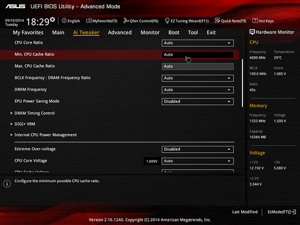This screenshot has width=300, height=225.
Task: Open EPU Power Saving Mode dropdown
Action: coord(197,101)
